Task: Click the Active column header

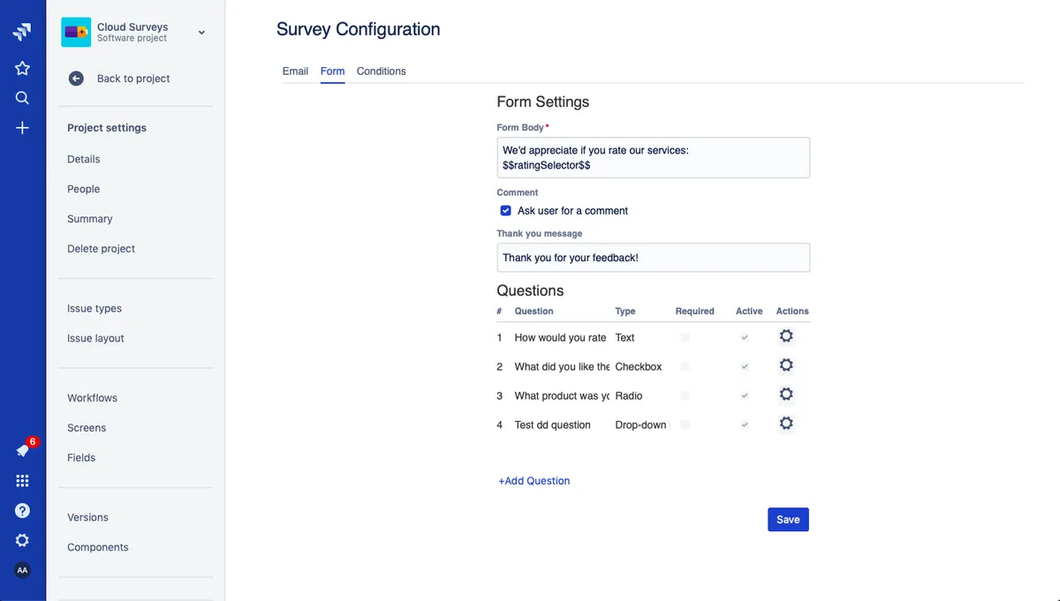Action: point(749,312)
